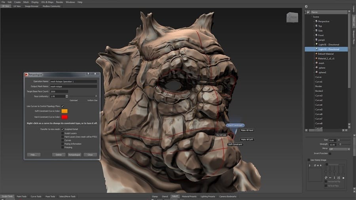This screenshot has width=356, height=200.
Task: Toggle Use Curves to Control Topology Flow
Action: click(62, 106)
